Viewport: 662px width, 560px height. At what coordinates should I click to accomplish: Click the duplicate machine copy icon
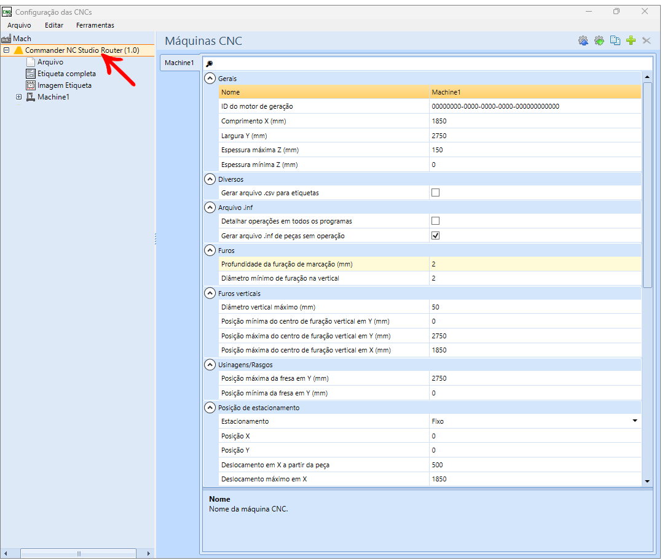615,41
